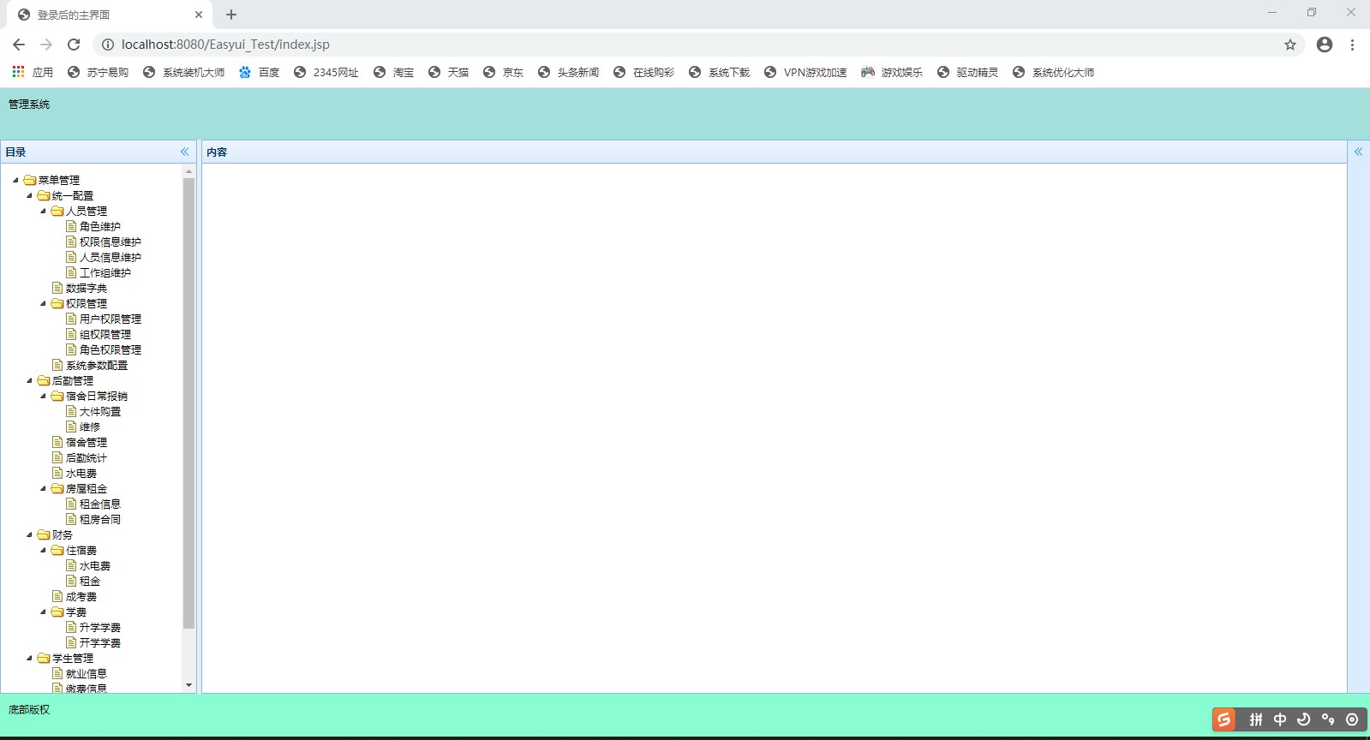Open 升学学费 in the tree

tap(100, 627)
